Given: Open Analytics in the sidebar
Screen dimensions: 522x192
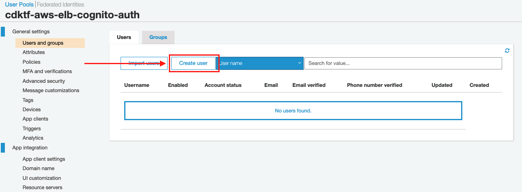Looking at the screenshot, I should coord(33,138).
